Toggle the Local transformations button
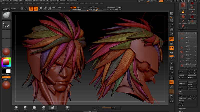This screenshot has width=200, height=112. pyautogui.click(x=171, y=48)
